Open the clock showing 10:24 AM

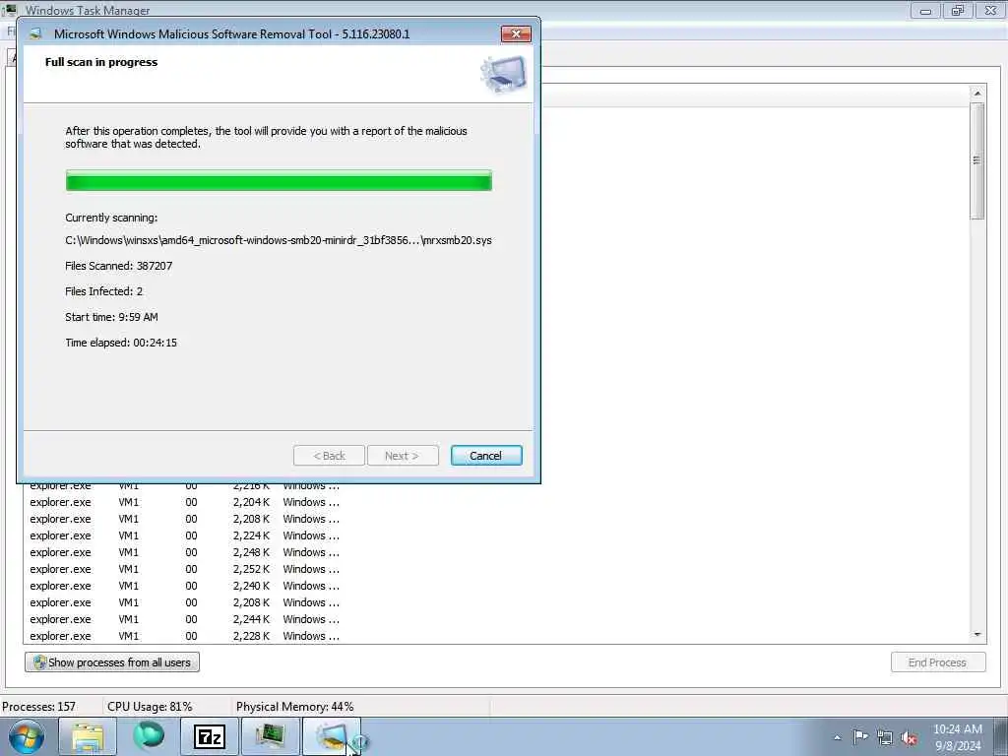pos(957,737)
